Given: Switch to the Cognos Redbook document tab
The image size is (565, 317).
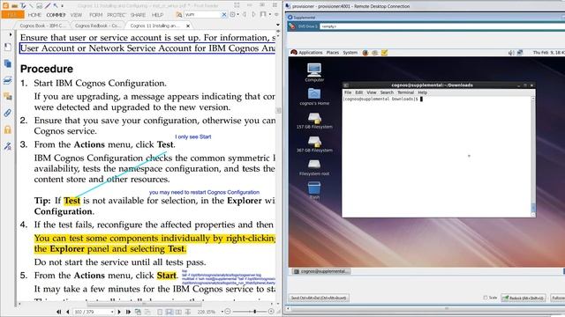Looking at the screenshot, I should [x=97, y=26].
